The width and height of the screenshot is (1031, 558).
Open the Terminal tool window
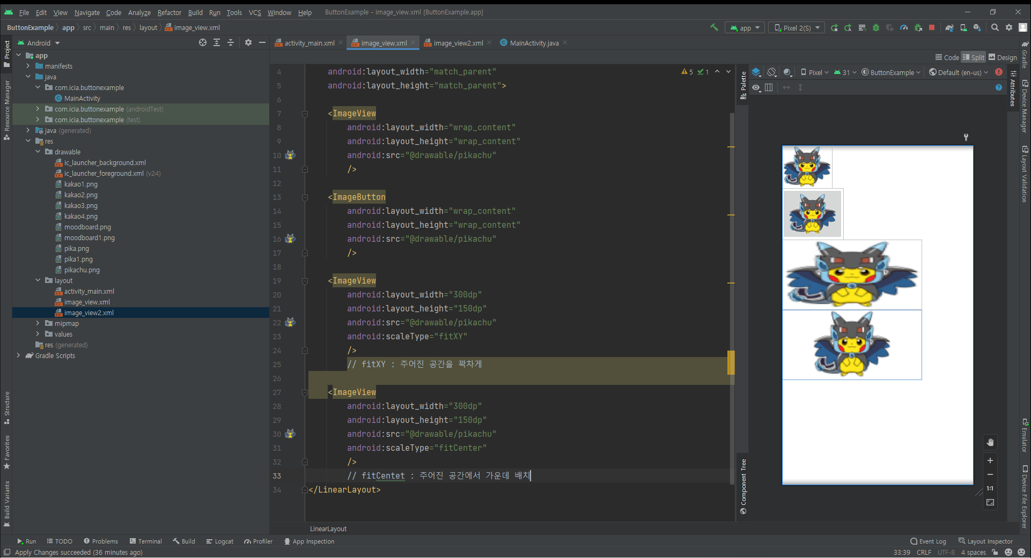[x=145, y=541]
